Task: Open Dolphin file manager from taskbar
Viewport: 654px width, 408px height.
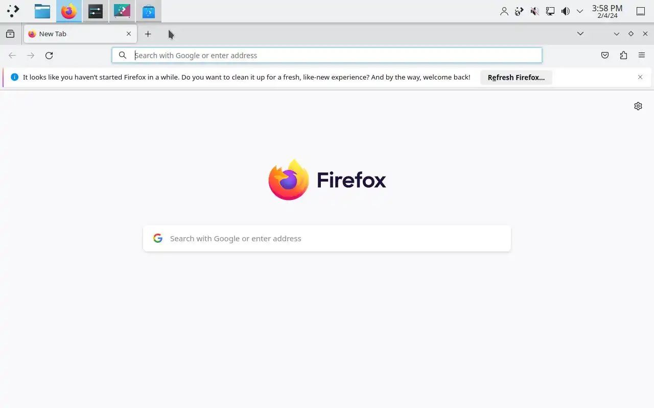Action: tap(42, 11)
